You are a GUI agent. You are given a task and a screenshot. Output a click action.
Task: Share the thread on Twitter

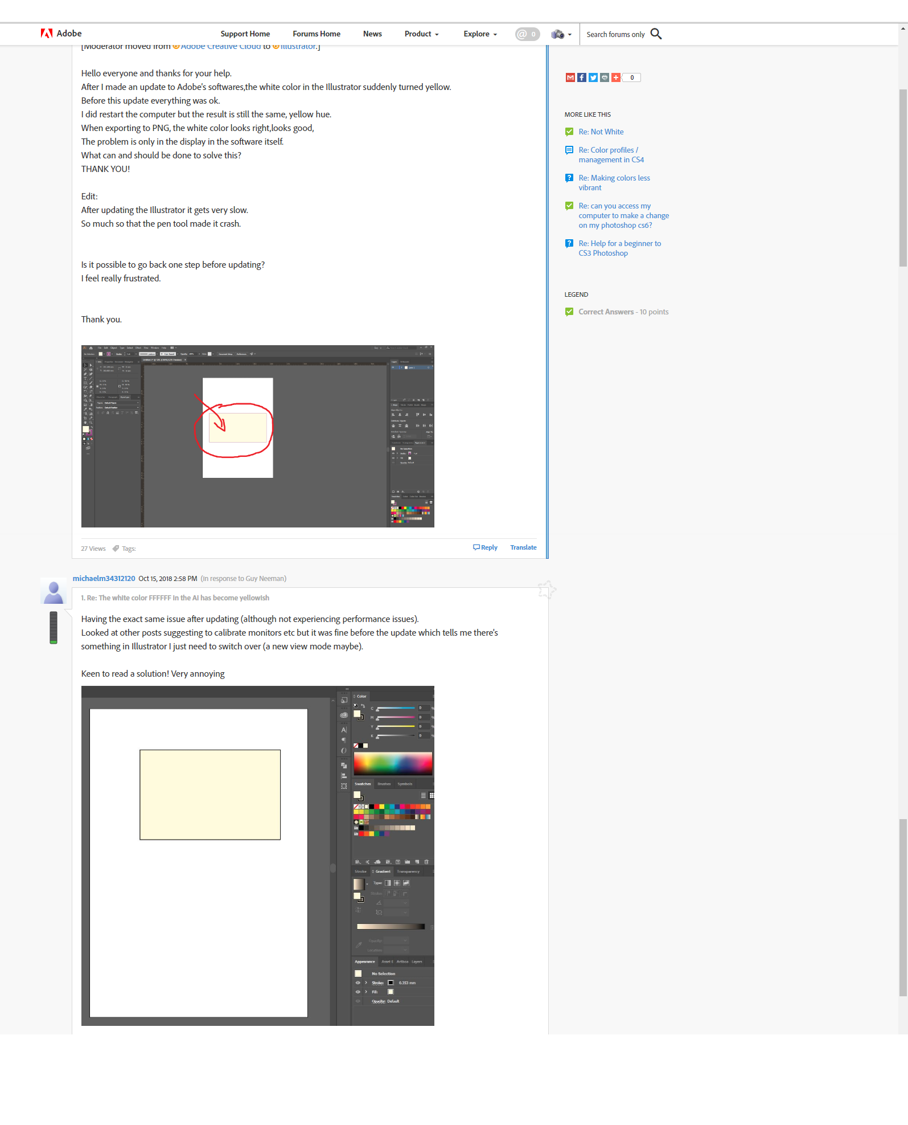[593, 77]
